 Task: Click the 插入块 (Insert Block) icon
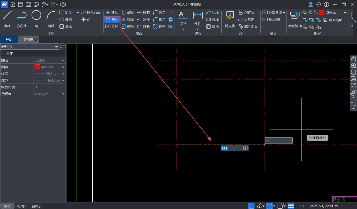(230, 19)
